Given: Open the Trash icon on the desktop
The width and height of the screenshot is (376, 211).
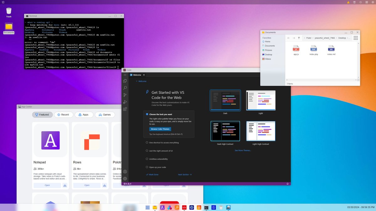Looking at the screenshot, I should tap(9, 13).
